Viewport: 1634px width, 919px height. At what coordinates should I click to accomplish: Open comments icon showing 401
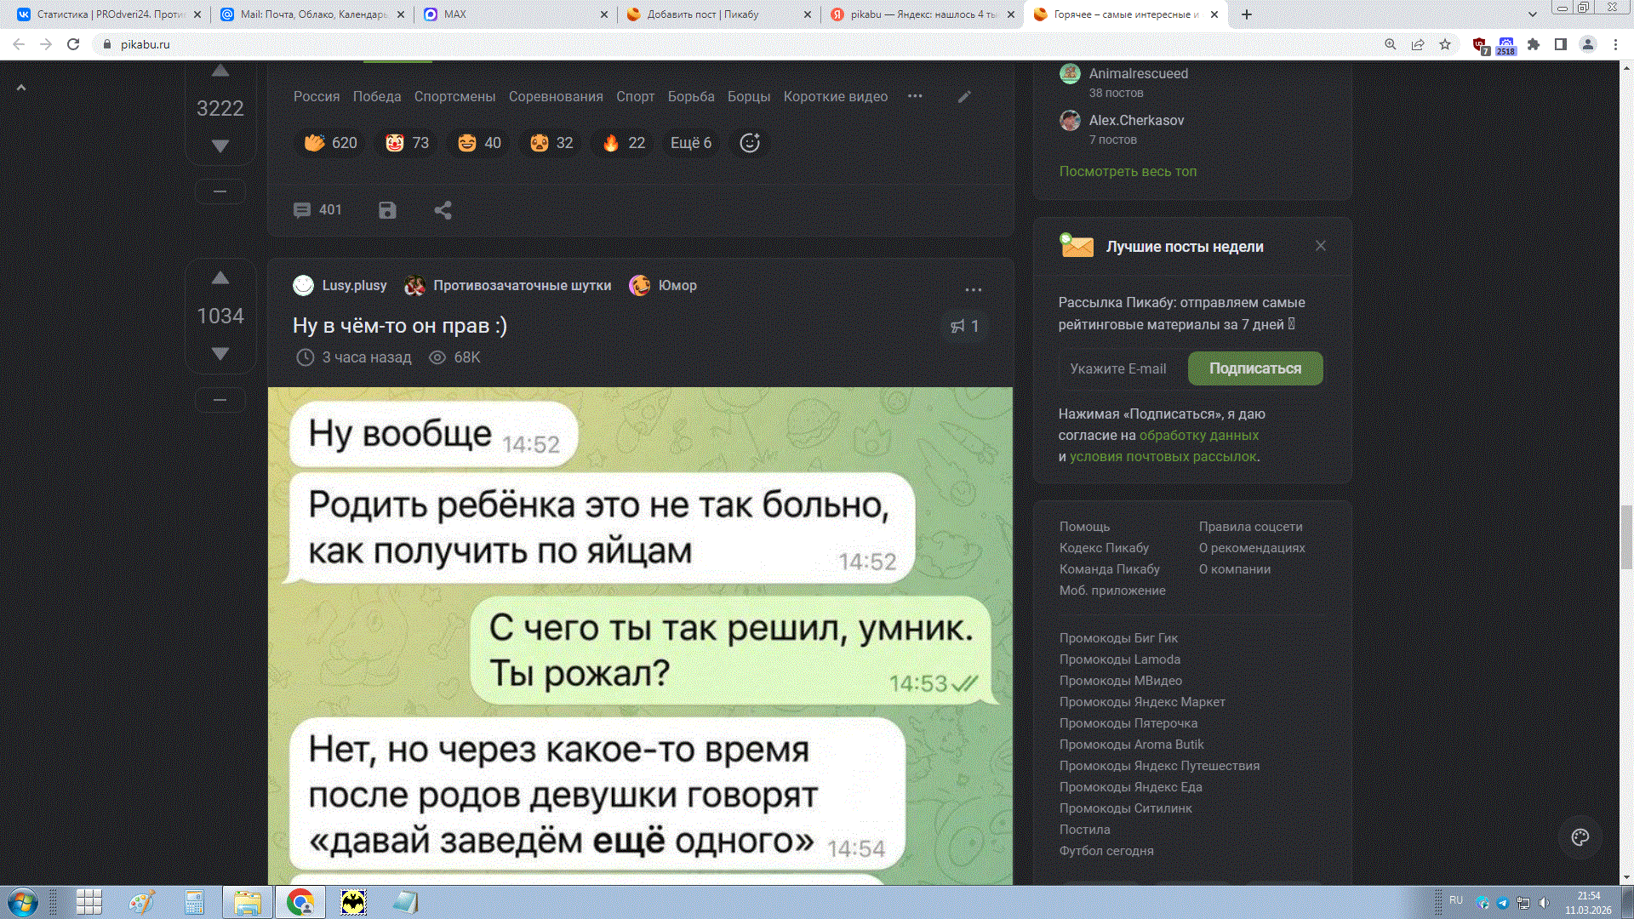point(317,210)
